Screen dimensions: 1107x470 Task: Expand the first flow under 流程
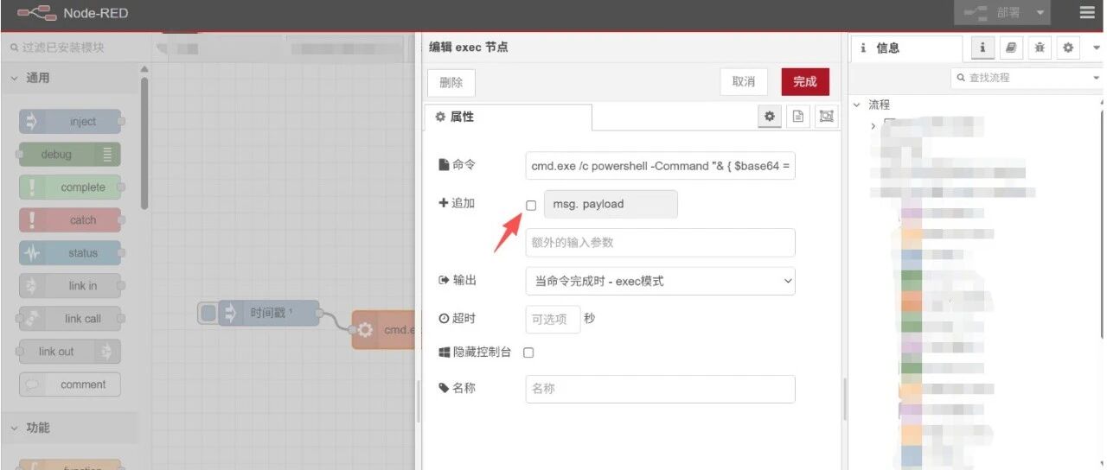[x=874, y=126]
